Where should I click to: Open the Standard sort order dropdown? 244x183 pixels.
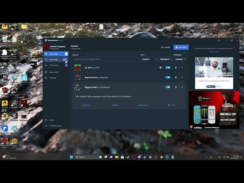(x=165, y=59)
